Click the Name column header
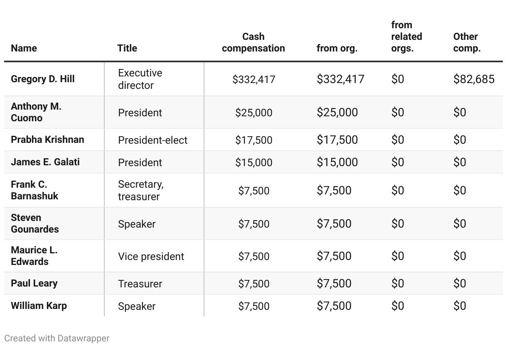 tap(24, 48)
